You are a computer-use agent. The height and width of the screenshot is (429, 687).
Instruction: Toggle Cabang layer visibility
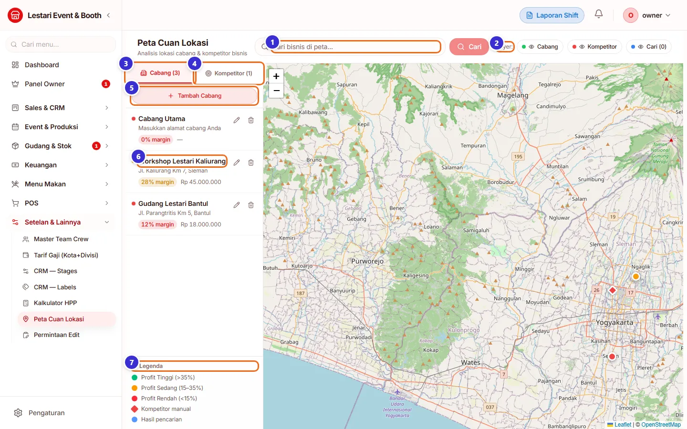click(541, 47)
